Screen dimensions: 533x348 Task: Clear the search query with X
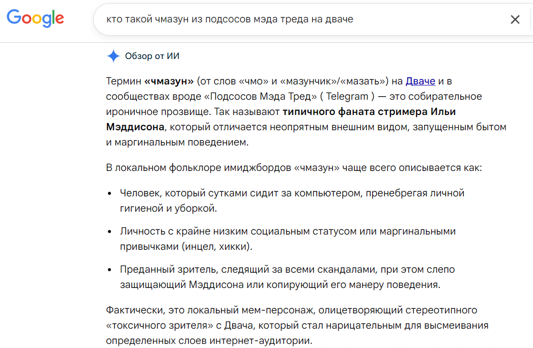[515, 19]
